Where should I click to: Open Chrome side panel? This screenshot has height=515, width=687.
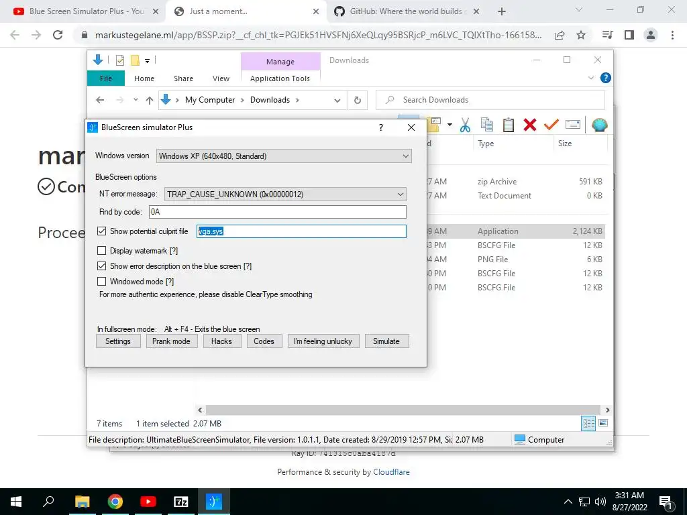pyautogui.click(x=629, y=35)
